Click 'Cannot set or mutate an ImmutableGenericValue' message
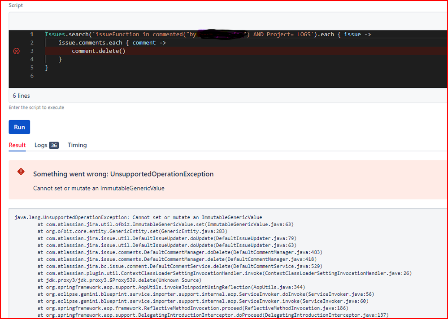The height and width of the screenshot is (319, 448). click(99, 188)
